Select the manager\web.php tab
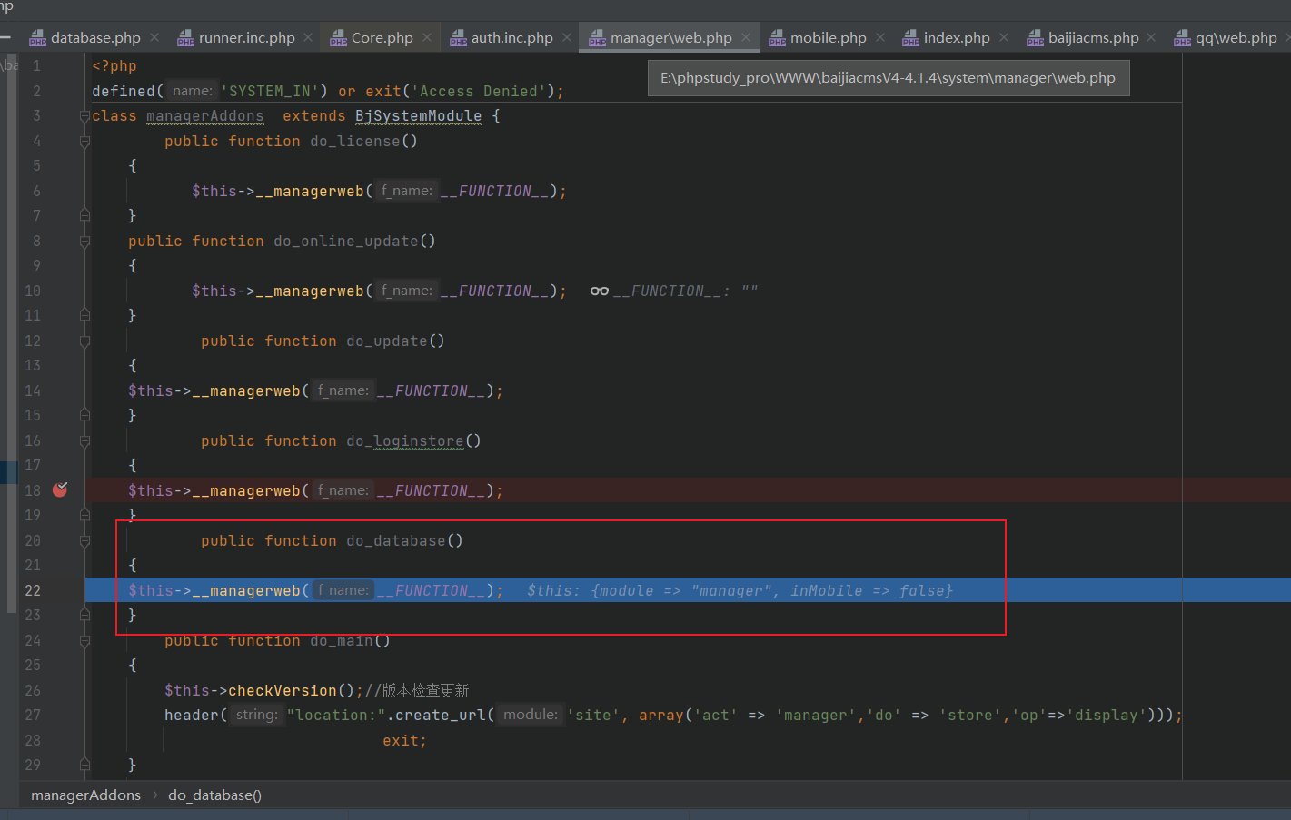The height and width of the screenshot is (820, 1291). (670, 37)
